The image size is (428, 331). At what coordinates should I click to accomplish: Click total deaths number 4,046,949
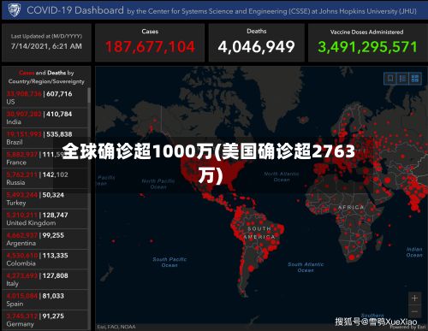[256, 47]
